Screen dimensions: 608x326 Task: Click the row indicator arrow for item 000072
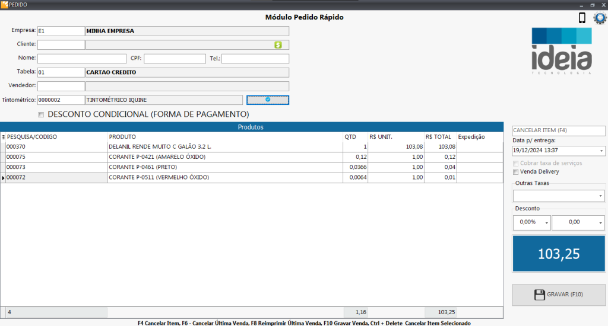pos(3,178)
